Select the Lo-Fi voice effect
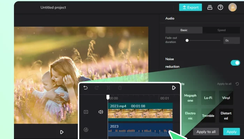The width and height of the screenshot is (244, 139). click(x=208, y=98)
